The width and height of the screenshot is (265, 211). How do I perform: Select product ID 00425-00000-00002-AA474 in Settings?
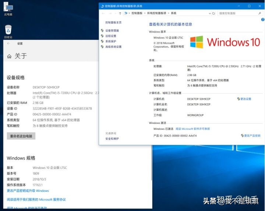[52, 114]
